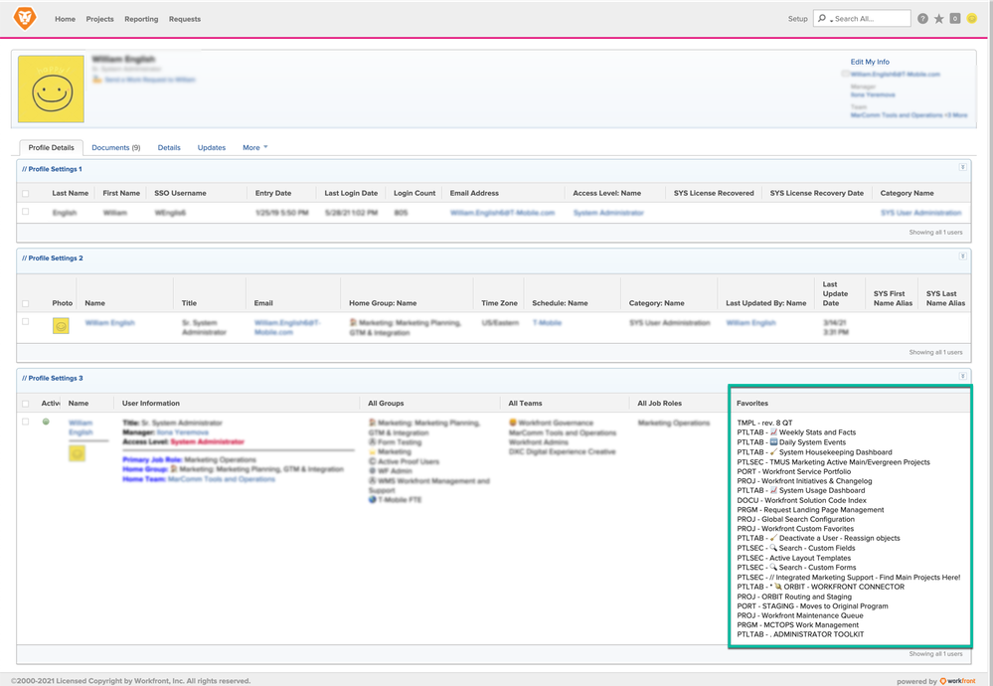Collapse the Profile Settings 3 panel

[x=962, y=376]
